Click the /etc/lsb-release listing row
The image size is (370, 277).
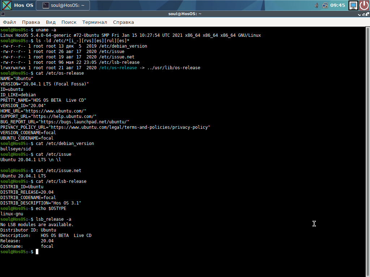pos(70,62)
